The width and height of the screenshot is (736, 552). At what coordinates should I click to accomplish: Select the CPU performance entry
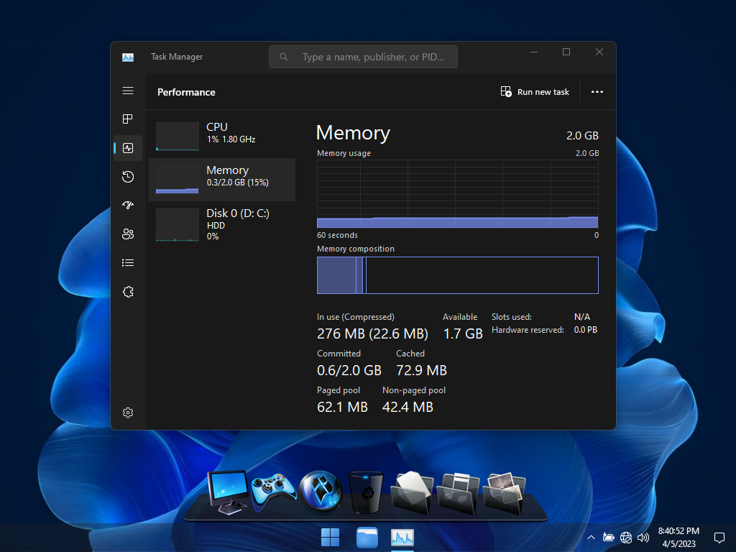tap(222, 136)
